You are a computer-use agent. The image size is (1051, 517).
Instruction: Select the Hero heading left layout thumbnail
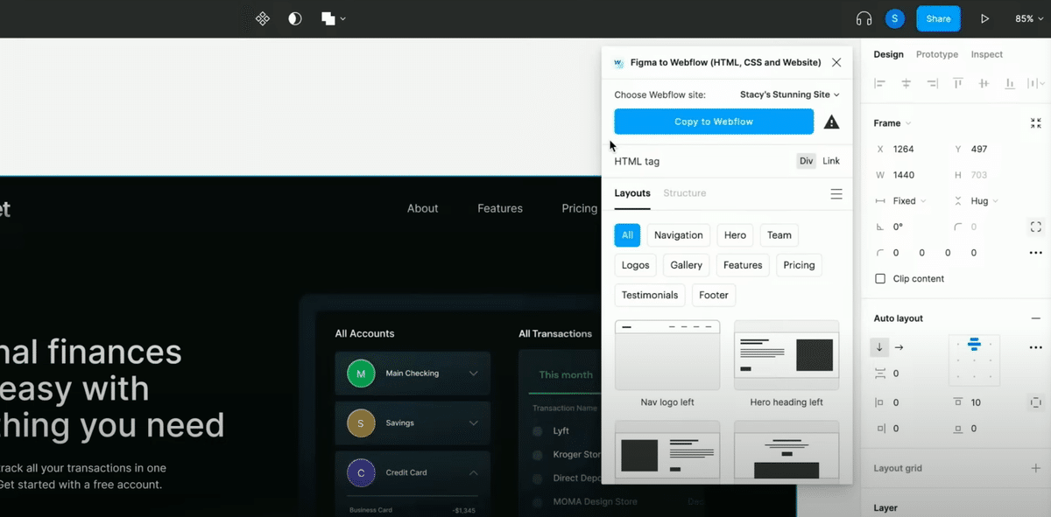pyautogui.click(x=786, y=355)
